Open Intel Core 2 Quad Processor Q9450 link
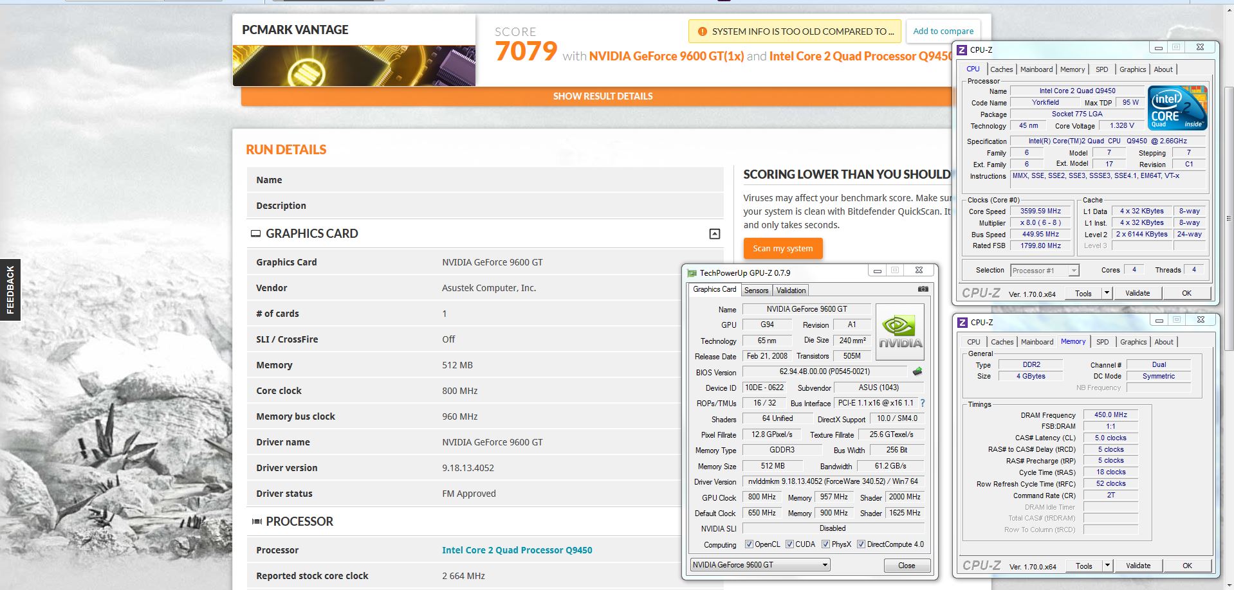 (x=517, y=550)
